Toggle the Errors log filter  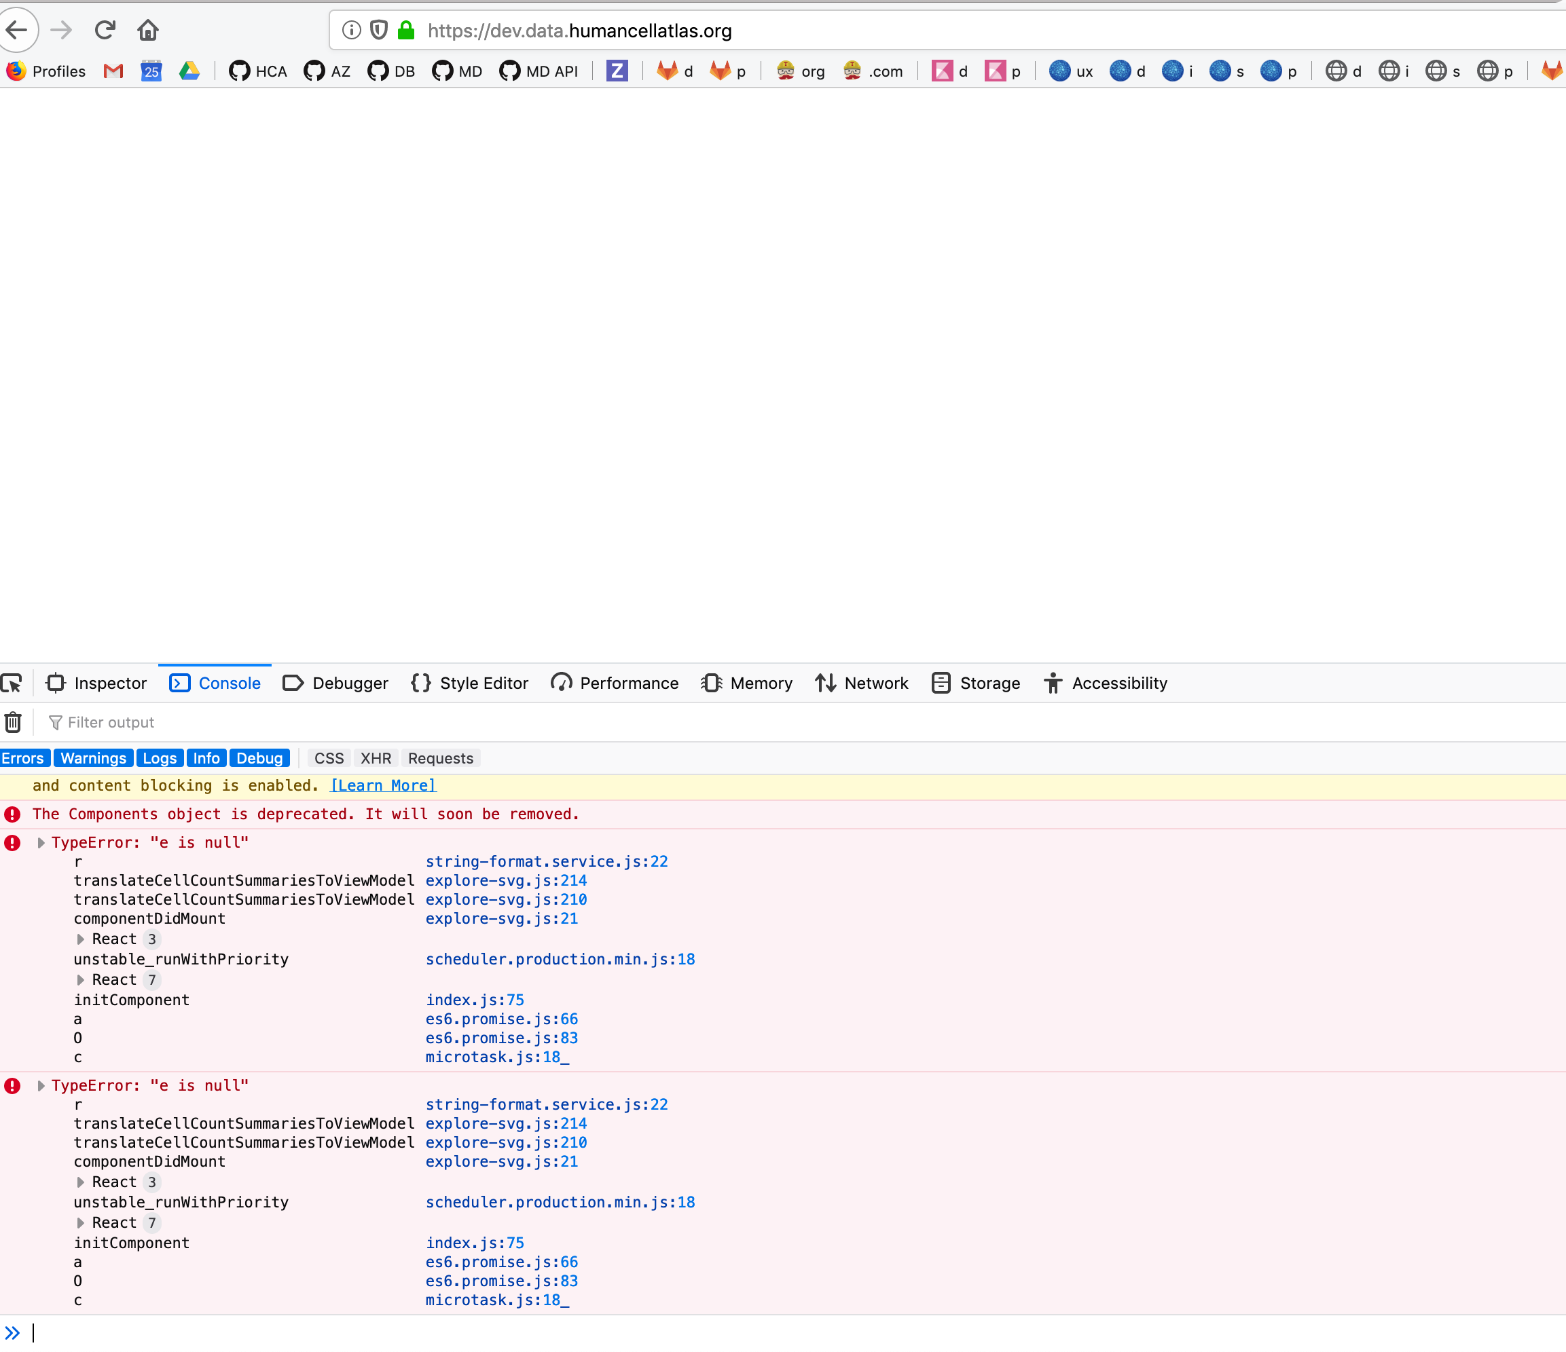click(x=24, y=757)
